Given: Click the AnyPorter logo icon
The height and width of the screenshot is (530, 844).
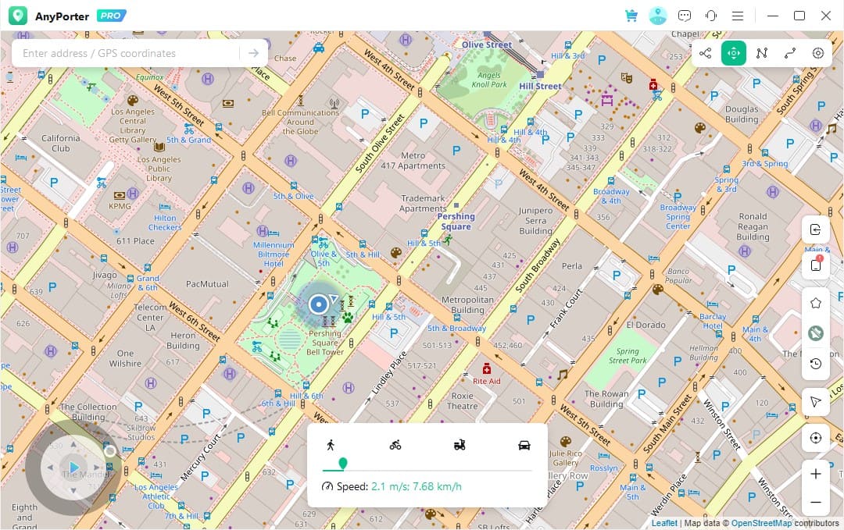Looking at the screenshot, I should tap(18, 16).
